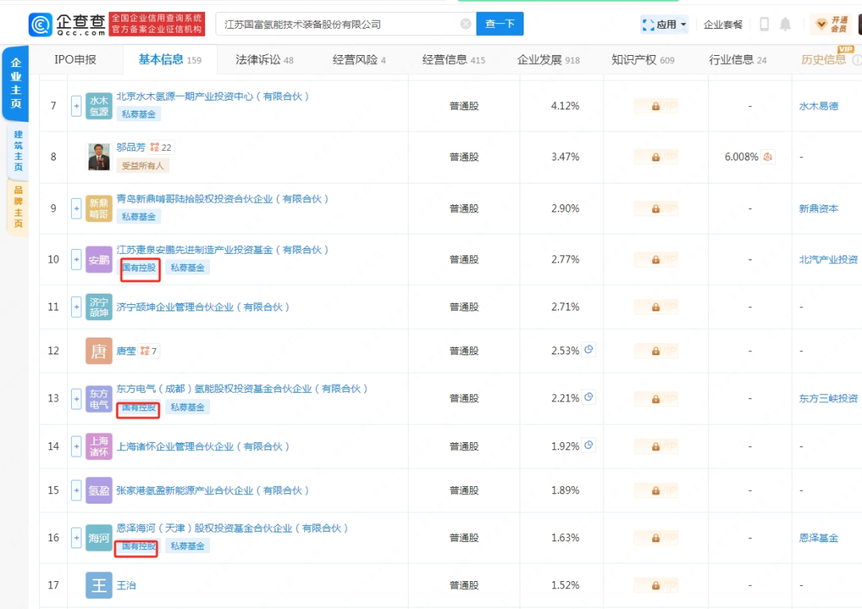
Task: Open the clock icon next to 2.21%
Action: (x=589, y=397)
